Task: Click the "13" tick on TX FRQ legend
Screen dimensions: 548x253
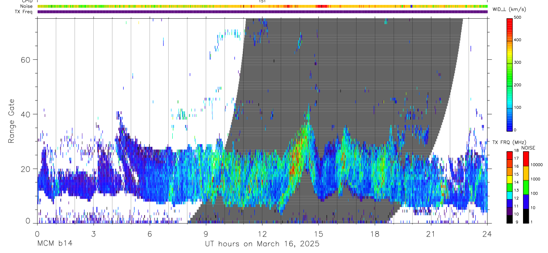Action: tap(517, 190)
